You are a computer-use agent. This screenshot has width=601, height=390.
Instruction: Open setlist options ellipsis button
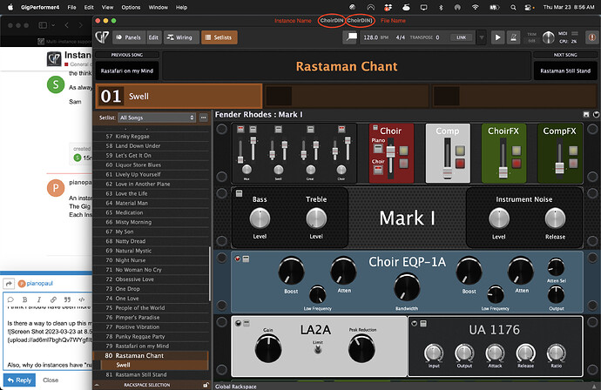(204, 118)
